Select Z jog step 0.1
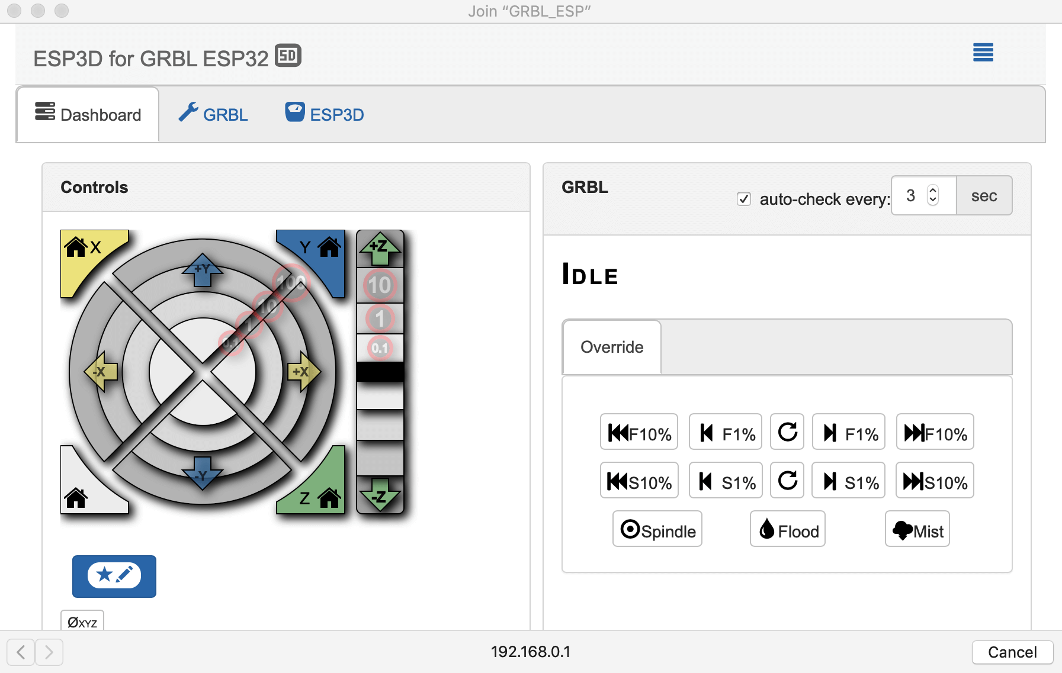Image resolution: width=1062 pixels, height=673 pixels. point(380,348)
